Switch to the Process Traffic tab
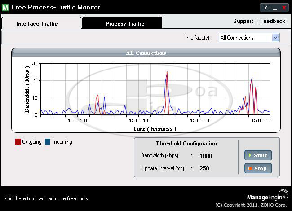This screenshot has width=292, height=211. 125,23
